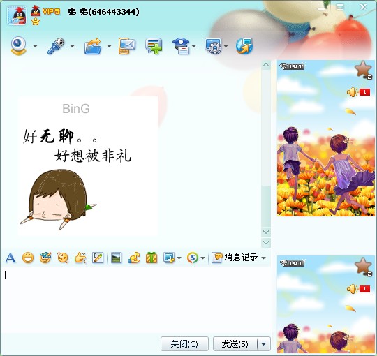Viewport: 377px width, 356px height.
Task: Start a voice call with microphone icon
Action: tap(56, 46)
